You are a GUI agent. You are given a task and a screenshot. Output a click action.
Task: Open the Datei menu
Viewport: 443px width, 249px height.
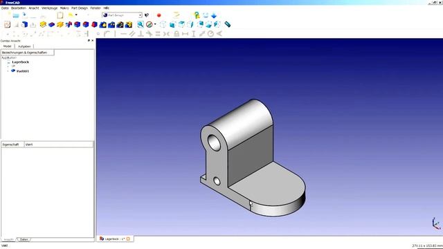[x=5, y=8]
